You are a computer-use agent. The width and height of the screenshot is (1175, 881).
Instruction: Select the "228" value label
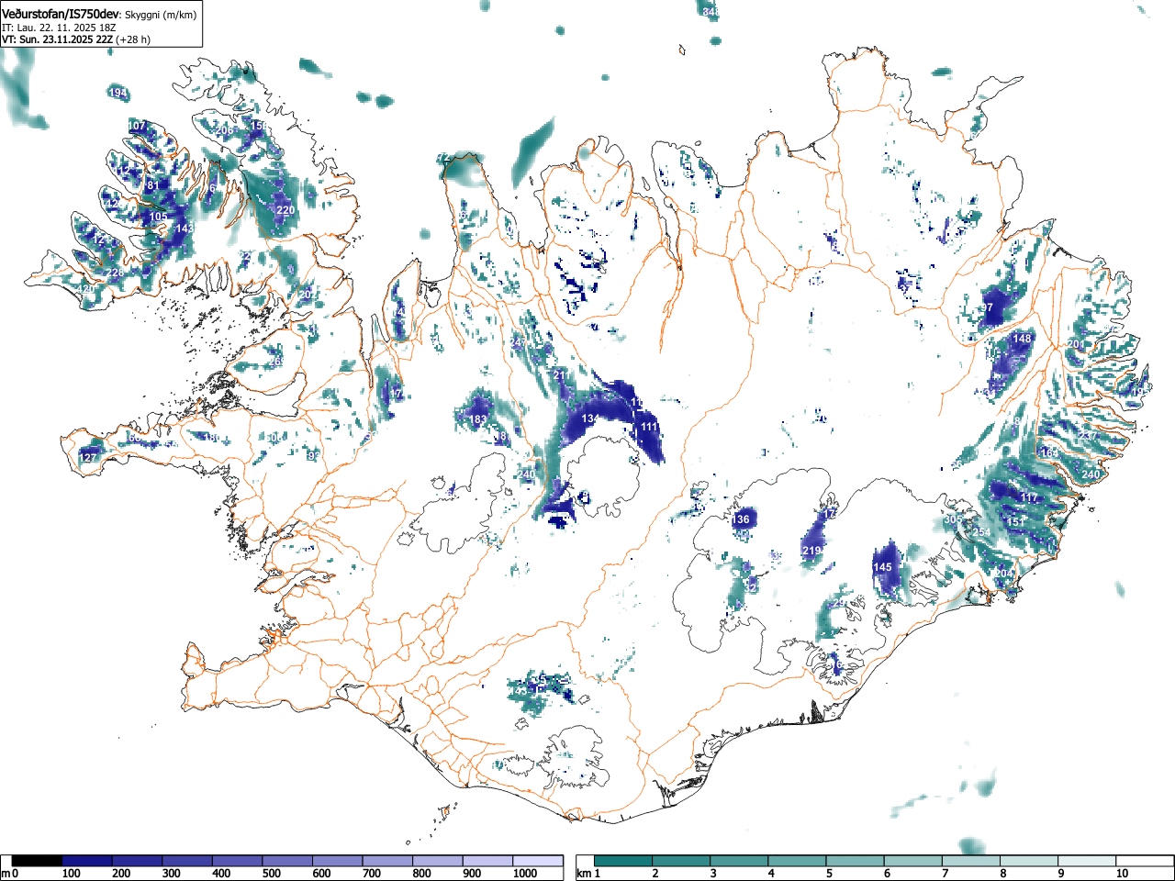(x=116, y=273)
